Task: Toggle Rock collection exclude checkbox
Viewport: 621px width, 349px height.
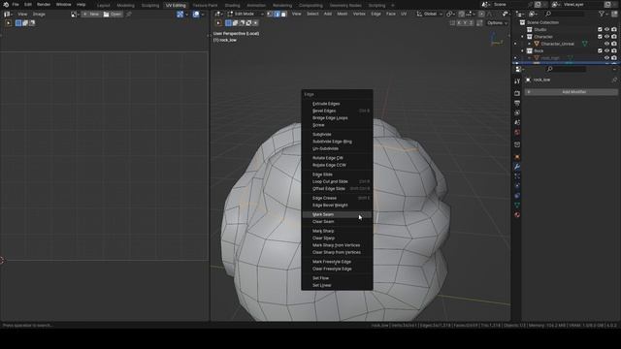Action: (x=600, y=51)
